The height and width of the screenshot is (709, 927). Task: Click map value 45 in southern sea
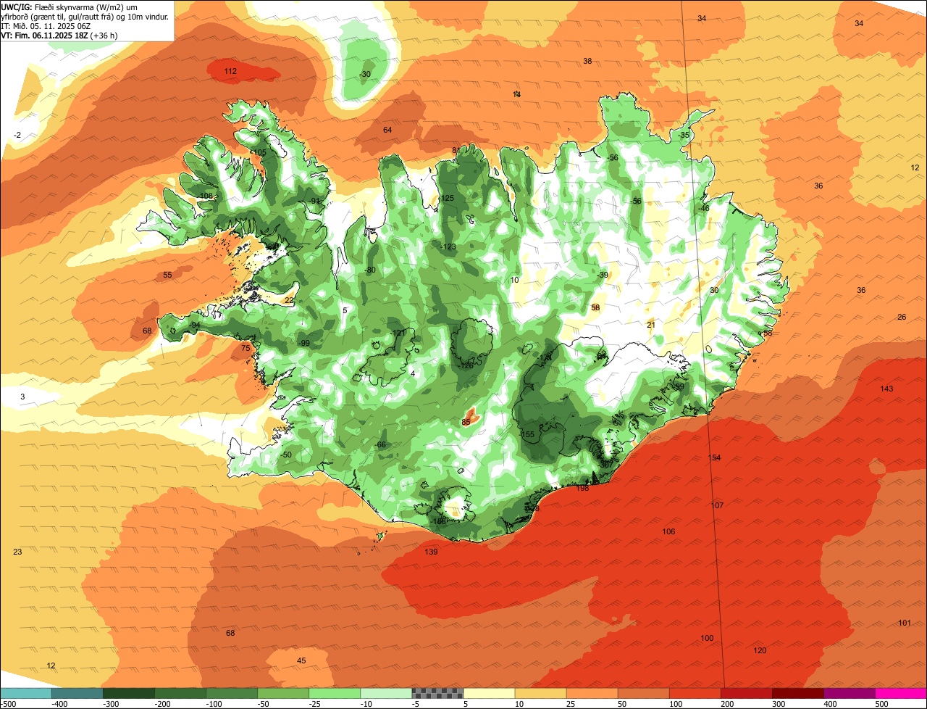(x=301, y=660)
